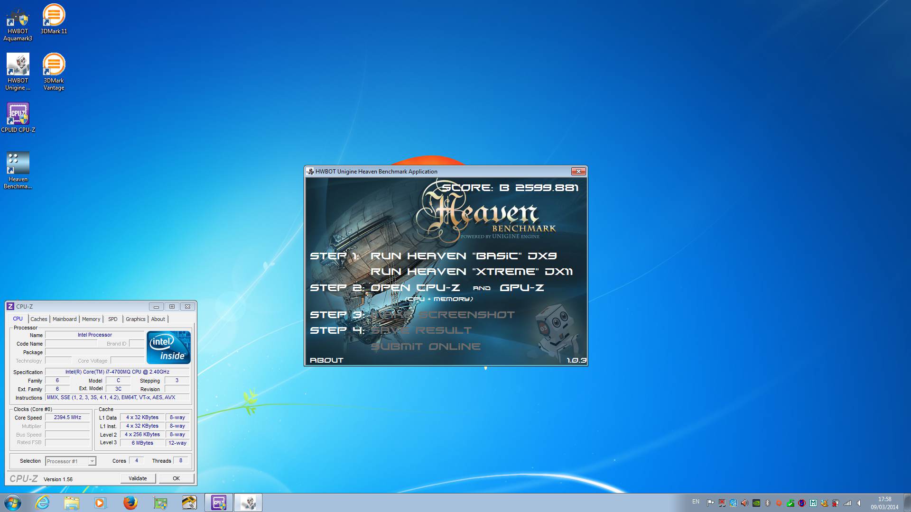The image size is (911, 512).
Task: Close the HWBOT Unigine Heaven Benchmark window
Action: click(x=578, y=171)
